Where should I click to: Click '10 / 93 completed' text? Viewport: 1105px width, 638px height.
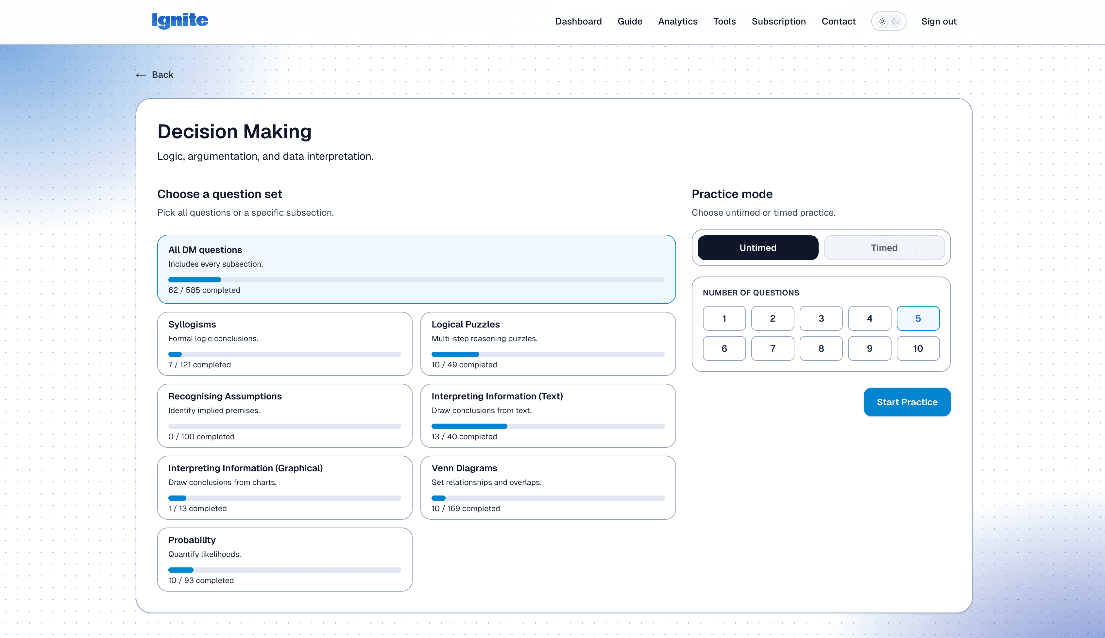coord(201,580)
